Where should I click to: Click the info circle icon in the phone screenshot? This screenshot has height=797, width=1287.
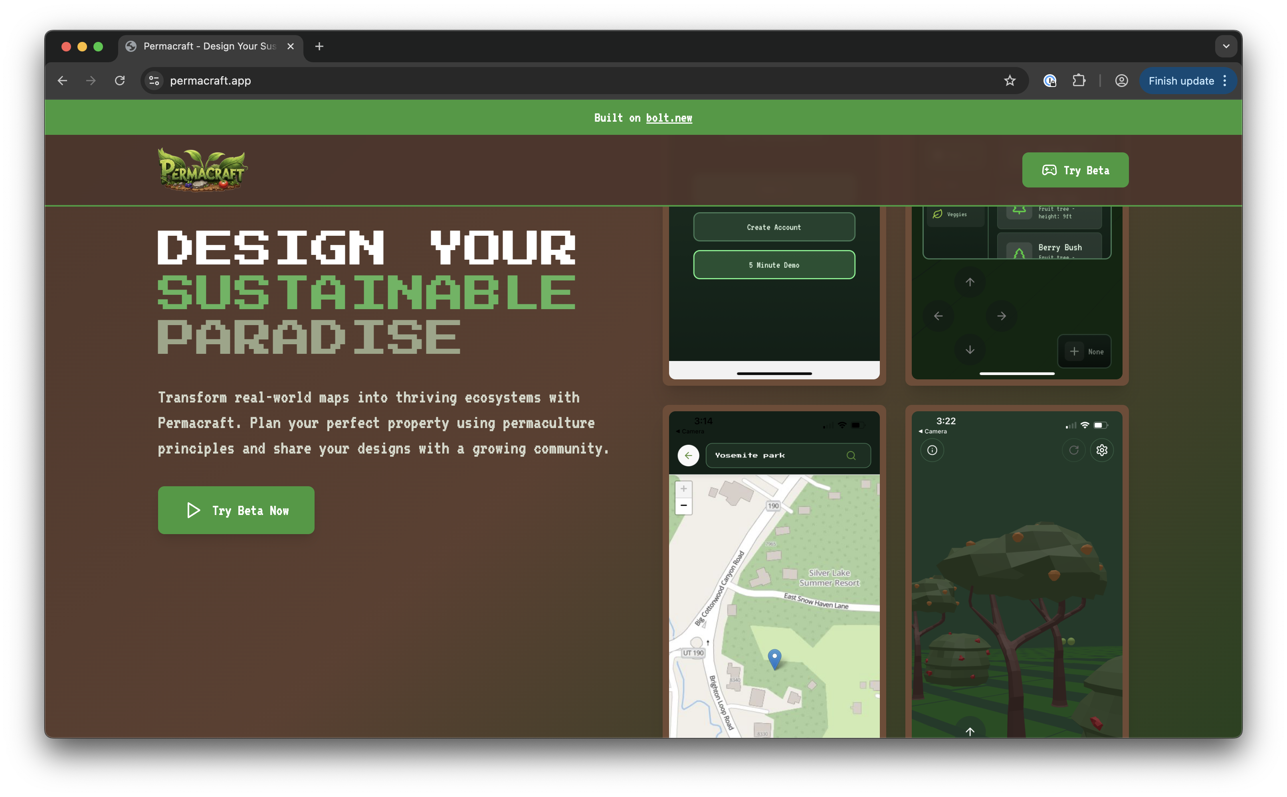932,450
